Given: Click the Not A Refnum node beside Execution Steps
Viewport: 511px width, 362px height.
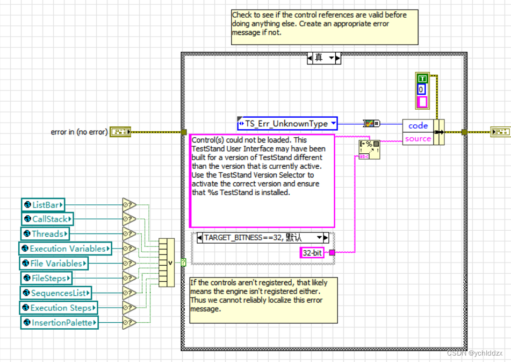Looking at the screenshot, I should (x=129, y=308).
